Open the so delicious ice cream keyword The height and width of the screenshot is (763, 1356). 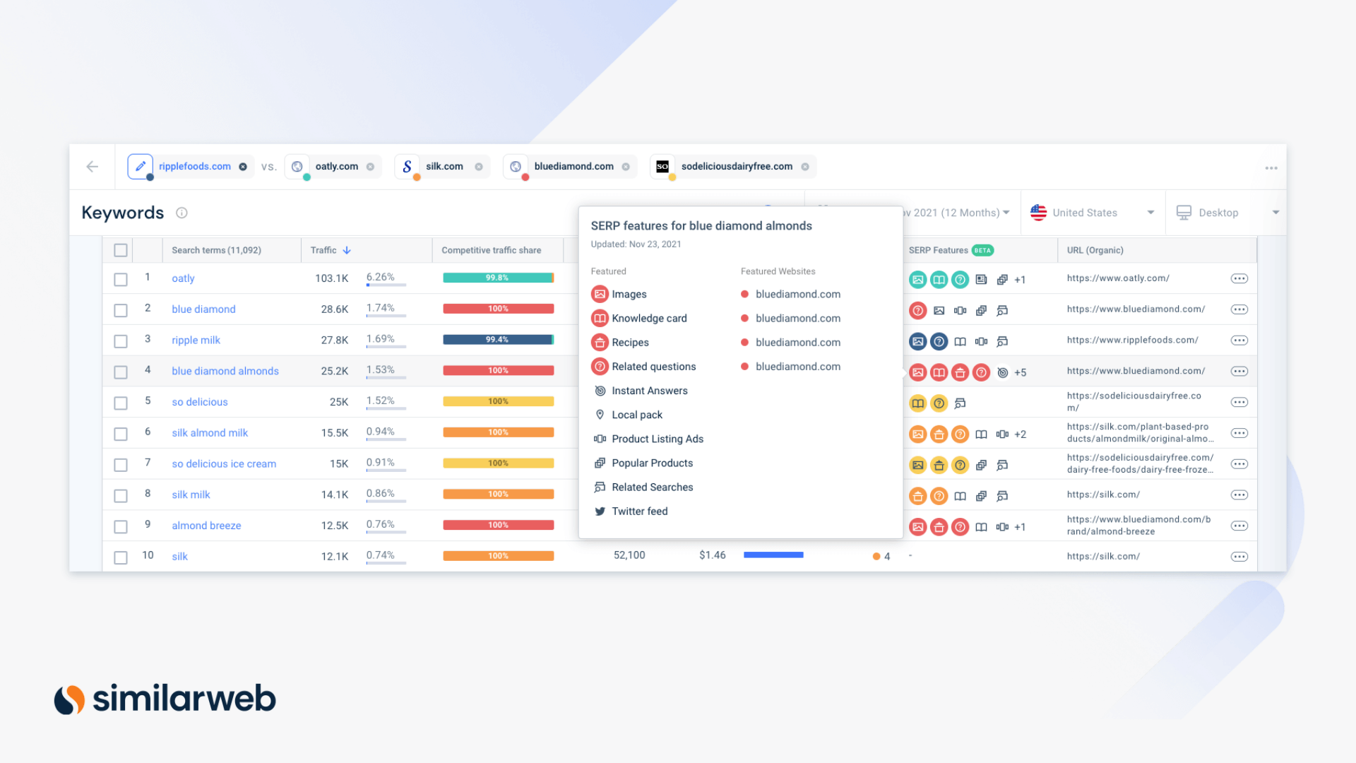point(224,463)
